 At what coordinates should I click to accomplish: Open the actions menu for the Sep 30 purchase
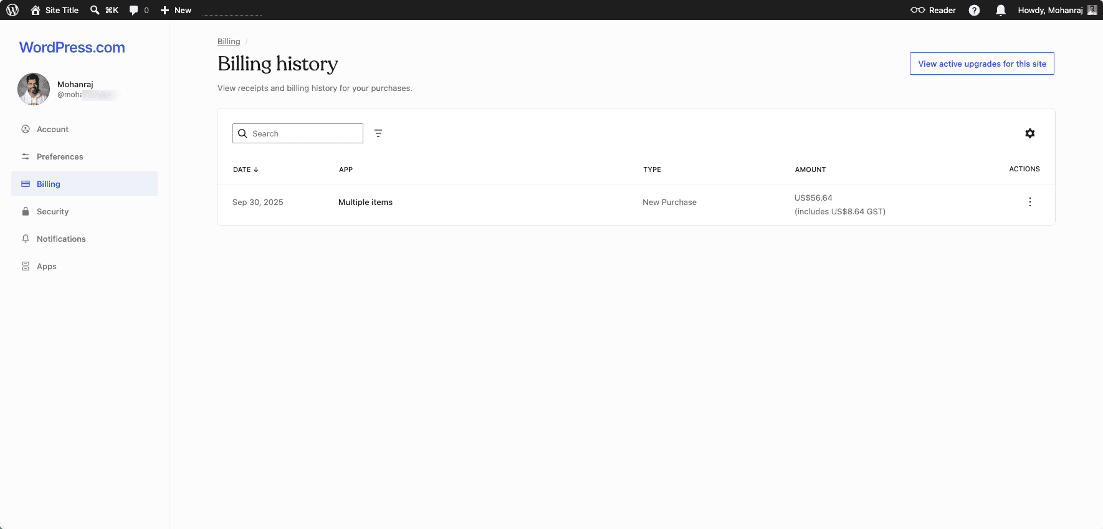[1030, 202]
